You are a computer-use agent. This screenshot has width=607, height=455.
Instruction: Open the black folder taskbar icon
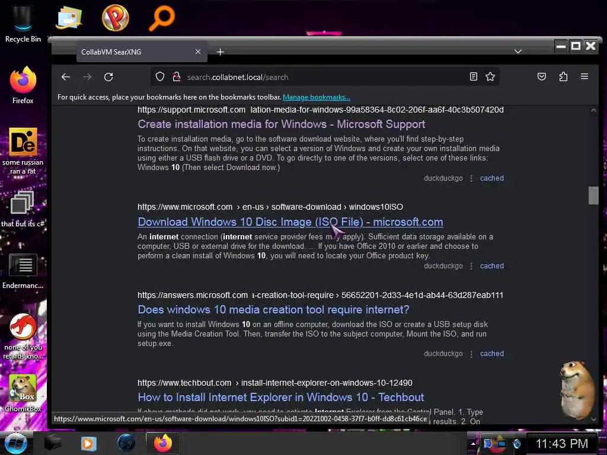53,443
